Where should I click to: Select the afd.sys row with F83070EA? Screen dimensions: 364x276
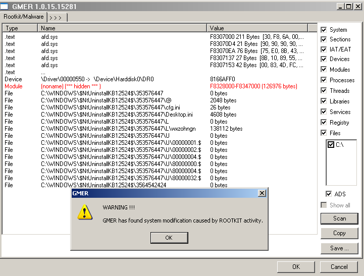coord(160,51)
